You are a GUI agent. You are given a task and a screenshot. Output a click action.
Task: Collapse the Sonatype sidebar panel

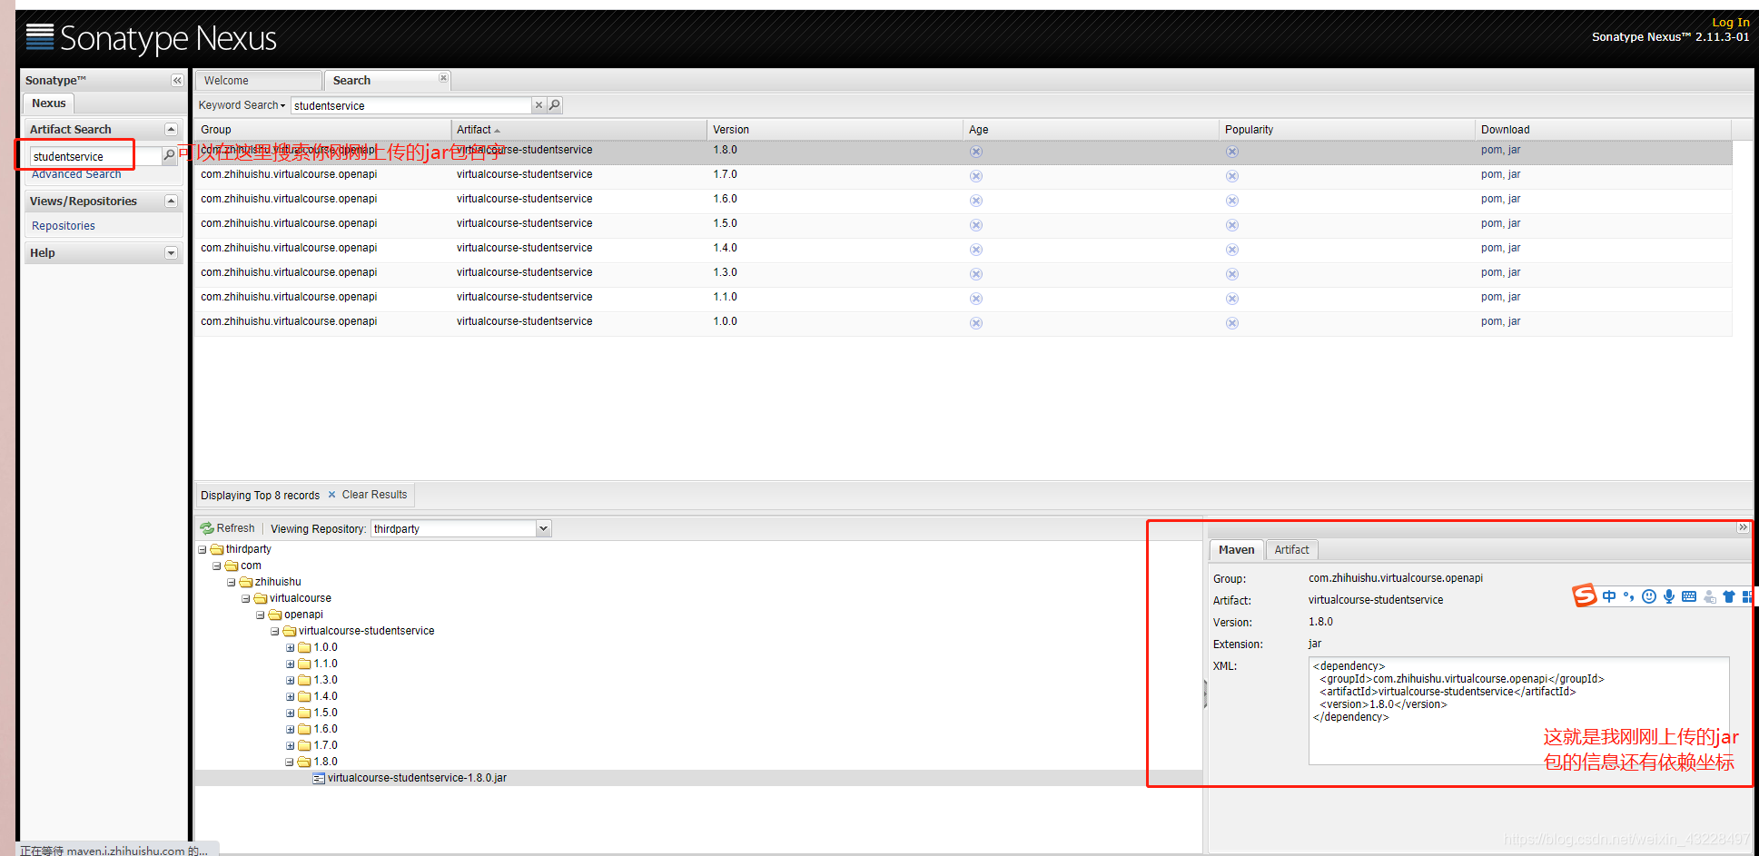click(x=177, y=81)
